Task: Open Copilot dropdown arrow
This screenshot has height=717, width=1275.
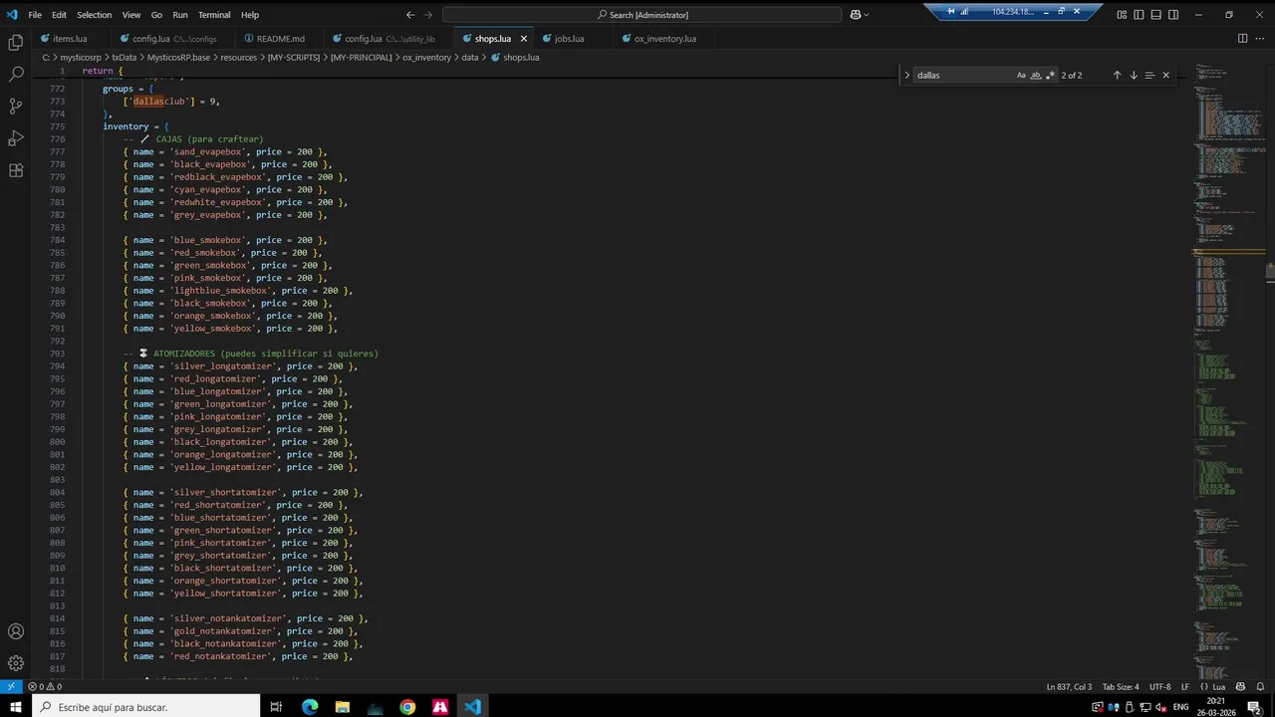Action: tap(867, 15)
